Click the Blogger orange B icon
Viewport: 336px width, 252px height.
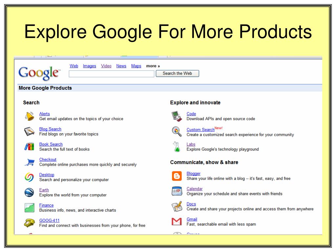click(177, 176)
